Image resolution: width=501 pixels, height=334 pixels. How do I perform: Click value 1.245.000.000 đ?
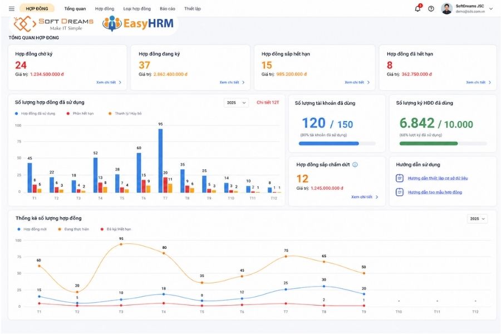(x=327, y=188)
